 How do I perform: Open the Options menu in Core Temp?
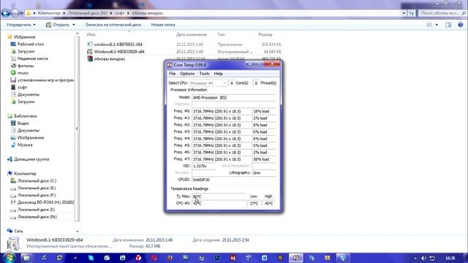[187, 74]
